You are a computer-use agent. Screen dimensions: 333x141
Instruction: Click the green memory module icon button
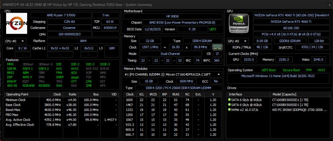(x=217, y=47)
